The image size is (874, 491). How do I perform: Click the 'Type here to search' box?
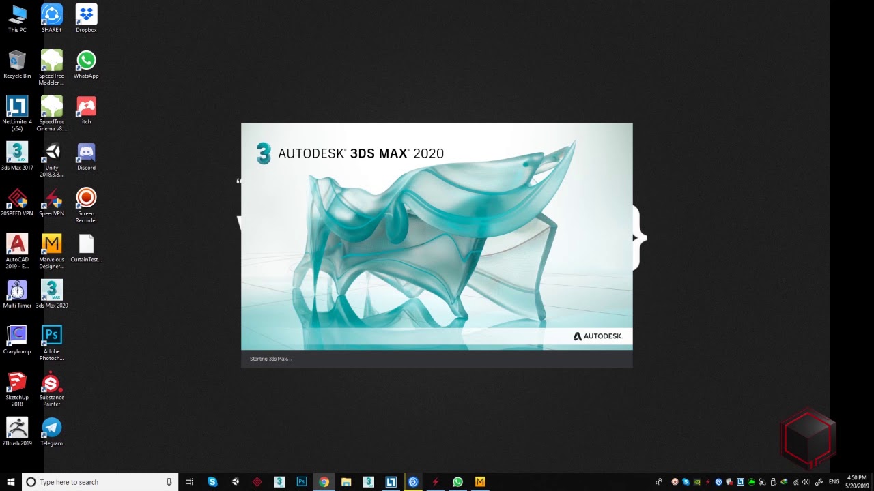tap(100, 481)
